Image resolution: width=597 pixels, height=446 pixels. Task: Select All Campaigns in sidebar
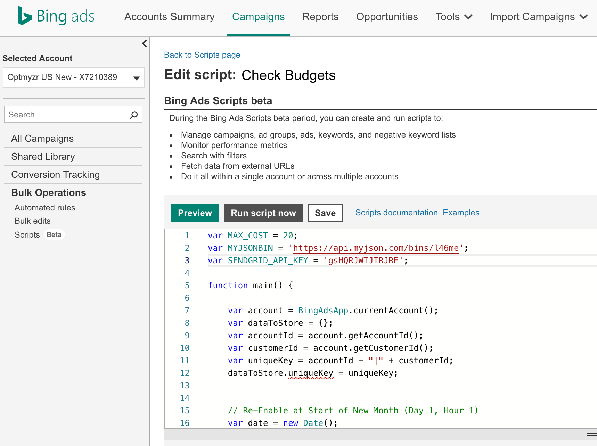pos(42,139)
